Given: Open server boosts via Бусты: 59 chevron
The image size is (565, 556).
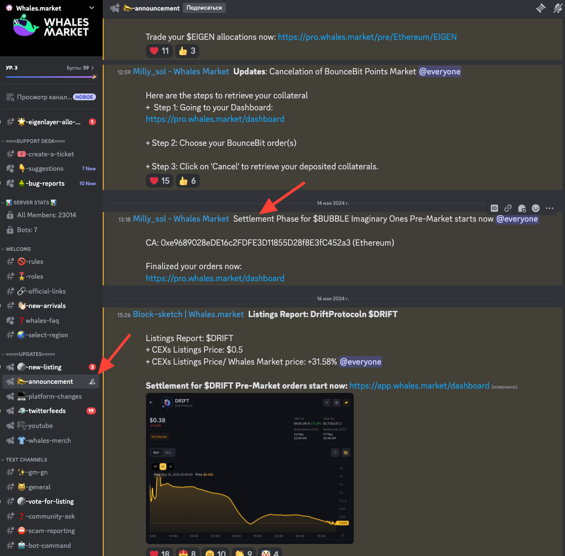Looking at the screenshot, I should [80, 68].
